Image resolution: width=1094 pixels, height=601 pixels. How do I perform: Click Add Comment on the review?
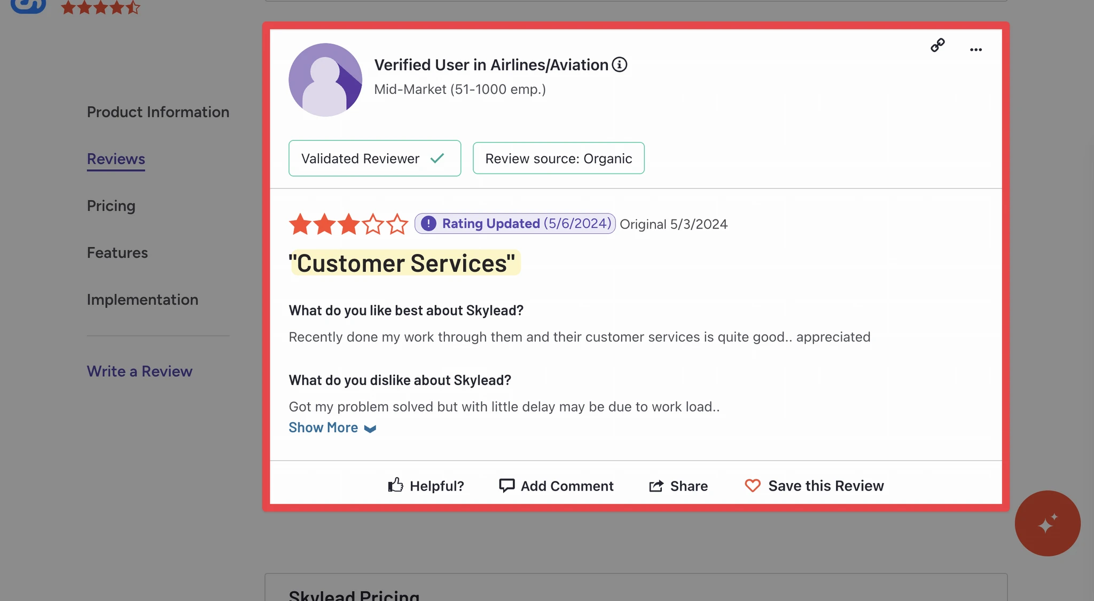(x=556, y=486)
